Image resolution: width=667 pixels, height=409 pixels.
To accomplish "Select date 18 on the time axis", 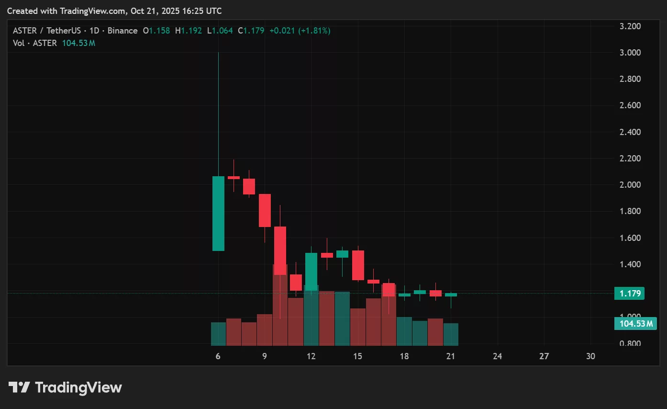I will point(404,356).
